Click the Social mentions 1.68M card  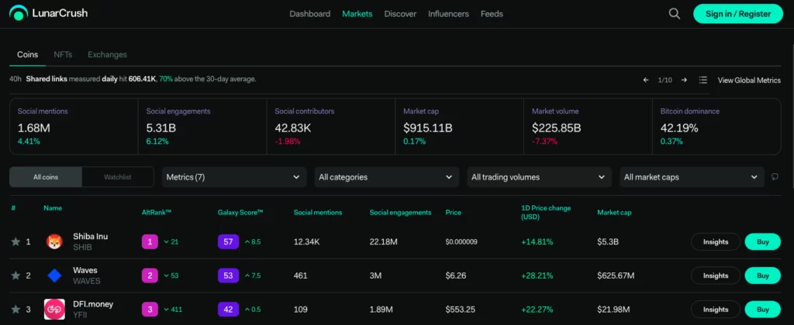[74, 126]
